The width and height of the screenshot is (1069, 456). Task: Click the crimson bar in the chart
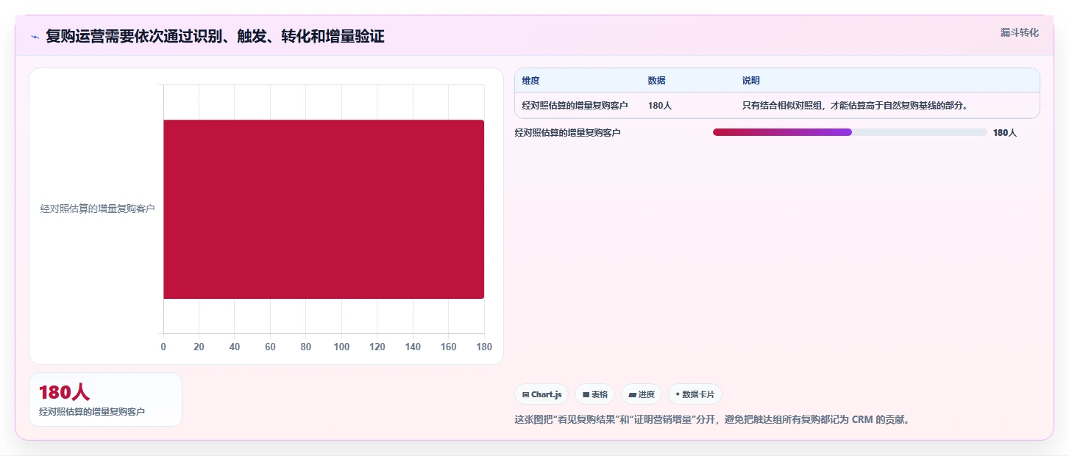pos(324,209)
